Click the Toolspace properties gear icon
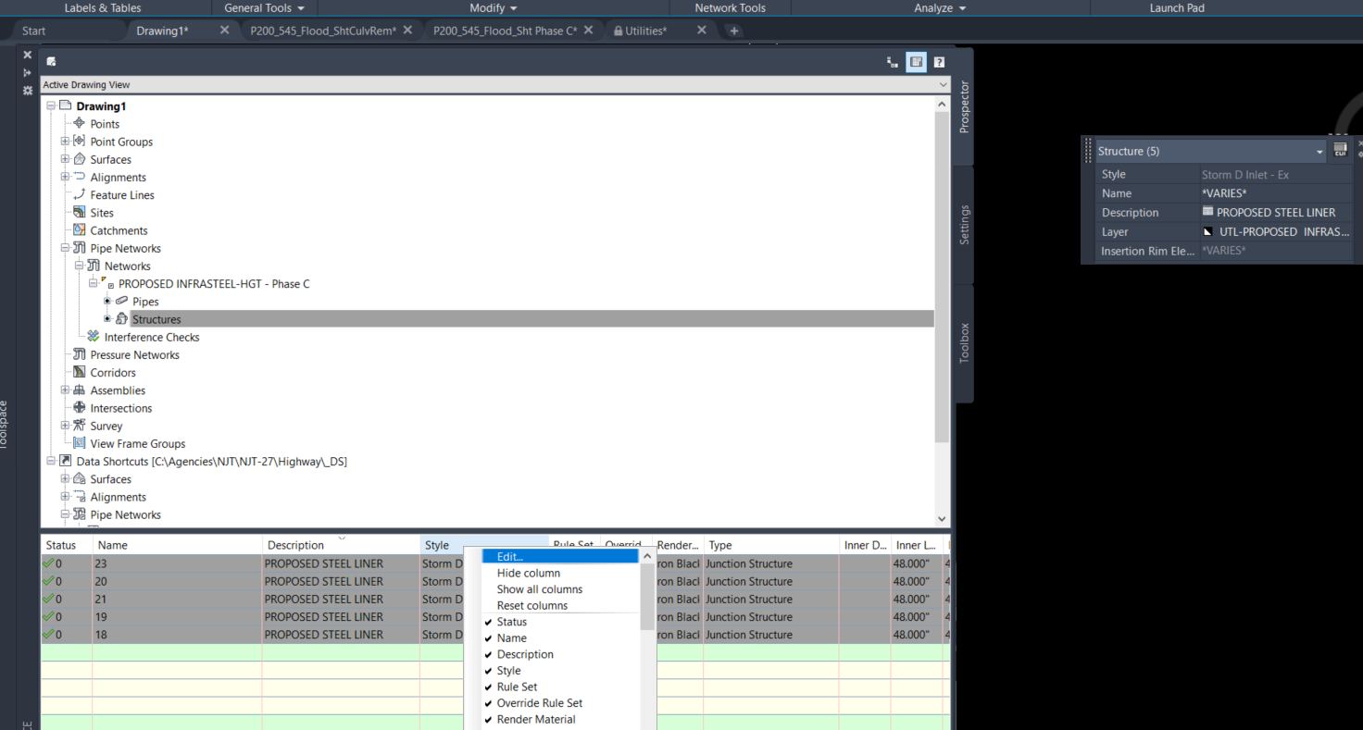The width and height of the screenshot is (1363, 730). point(27,91)
